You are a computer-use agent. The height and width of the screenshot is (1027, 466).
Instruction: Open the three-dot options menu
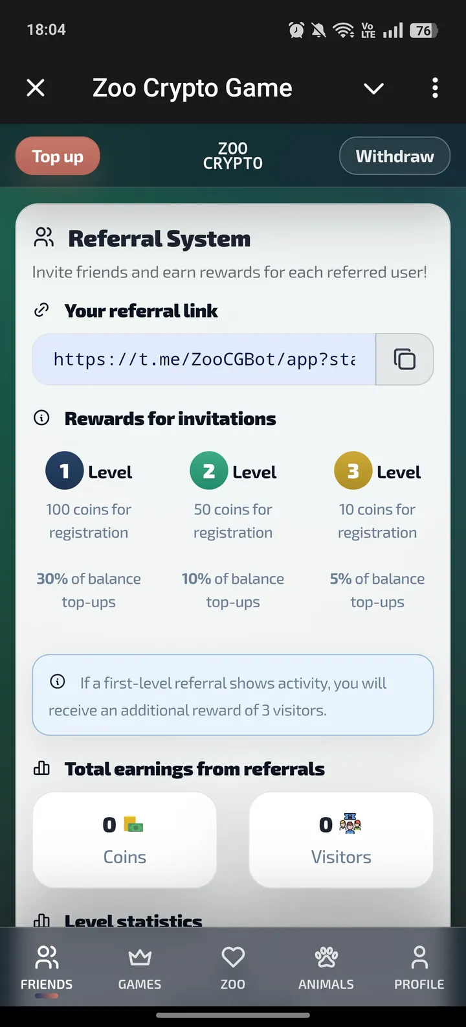point(435,88)
